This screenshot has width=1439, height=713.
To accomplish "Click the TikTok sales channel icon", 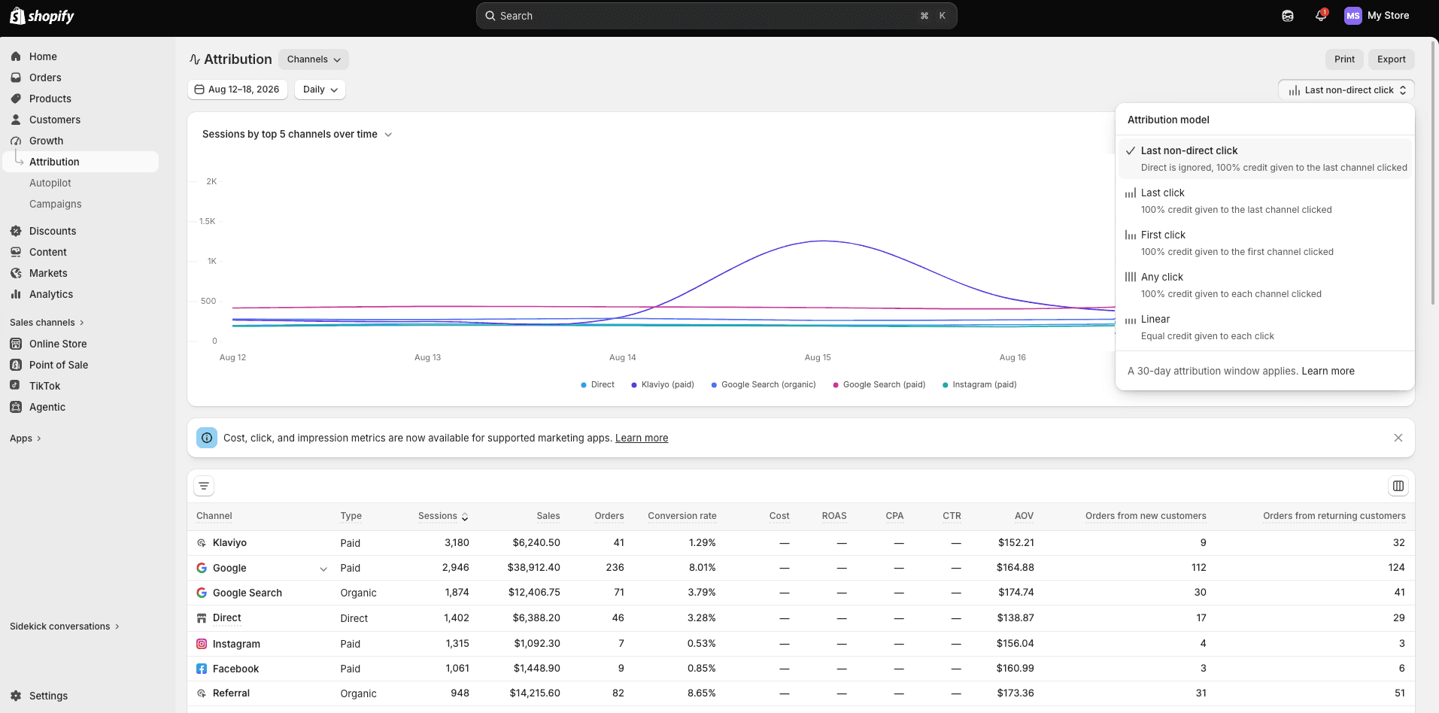I will pos(16,386).
